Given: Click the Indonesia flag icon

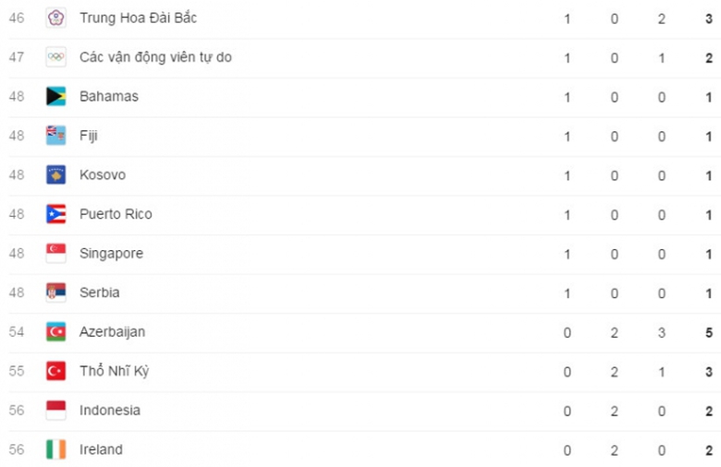Looking at the screenshot, I should [55, 411].
